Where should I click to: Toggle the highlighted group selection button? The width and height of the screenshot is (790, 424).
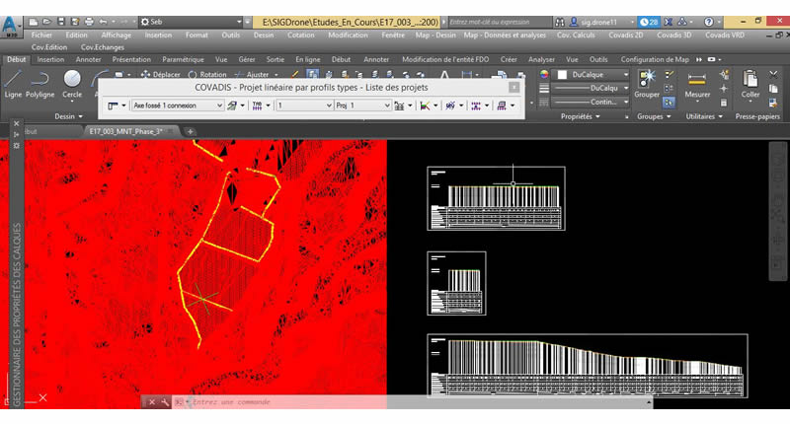point(669,103)
